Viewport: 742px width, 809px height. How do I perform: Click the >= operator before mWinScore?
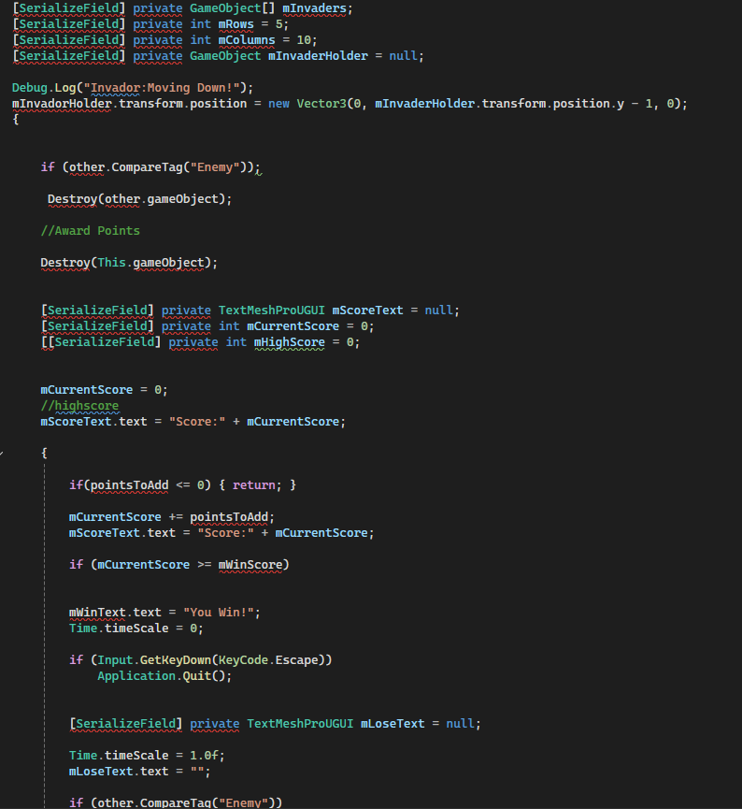pos(205,565)
